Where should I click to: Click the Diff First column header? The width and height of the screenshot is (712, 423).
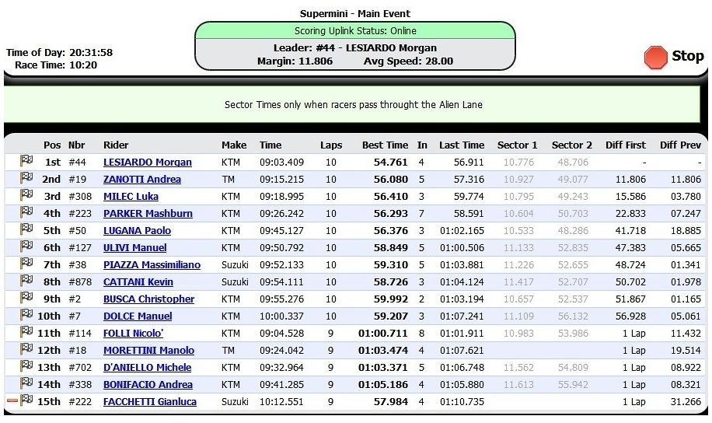click(626, 145)
